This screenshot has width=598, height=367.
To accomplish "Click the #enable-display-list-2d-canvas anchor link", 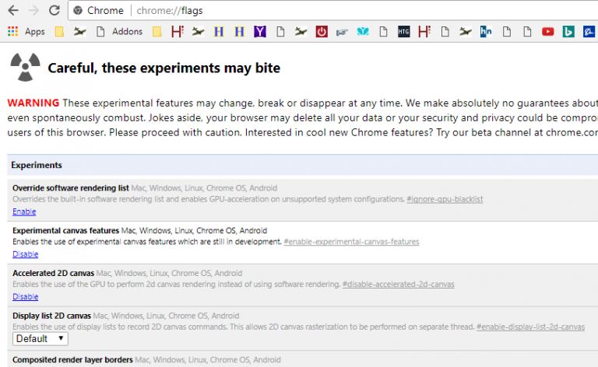I will coord(530,327).
